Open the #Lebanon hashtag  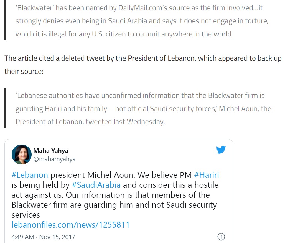point(30,175)
